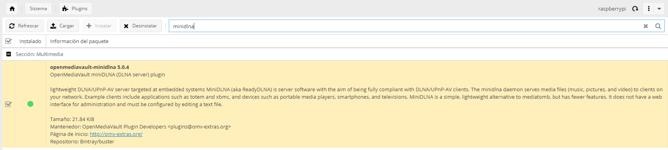
Task: Click the reload icon next to raspberrypi
Action: [x=635, y=9]
